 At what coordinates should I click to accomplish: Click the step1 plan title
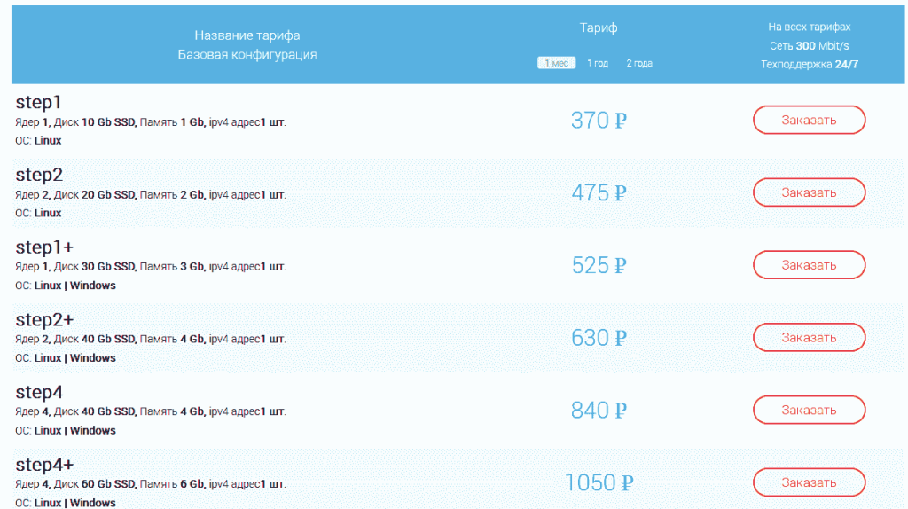[x=39, y=103]
